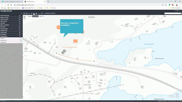
Task: Select the pencil draw tool
Action: point(26,13)
